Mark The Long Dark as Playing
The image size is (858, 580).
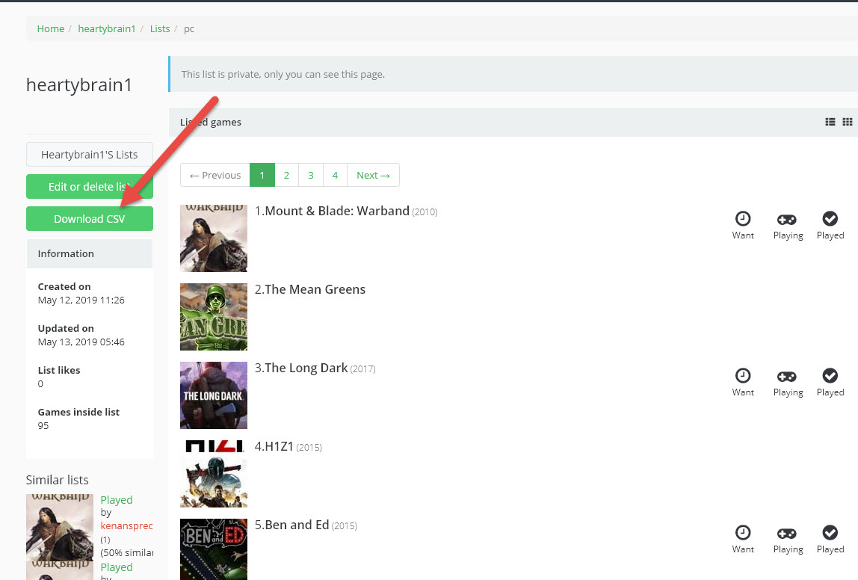[788, 383]
